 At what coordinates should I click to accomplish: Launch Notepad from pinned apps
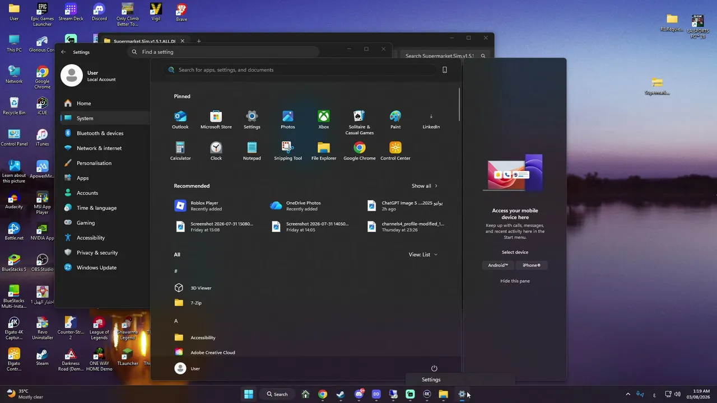pos(252,151)
